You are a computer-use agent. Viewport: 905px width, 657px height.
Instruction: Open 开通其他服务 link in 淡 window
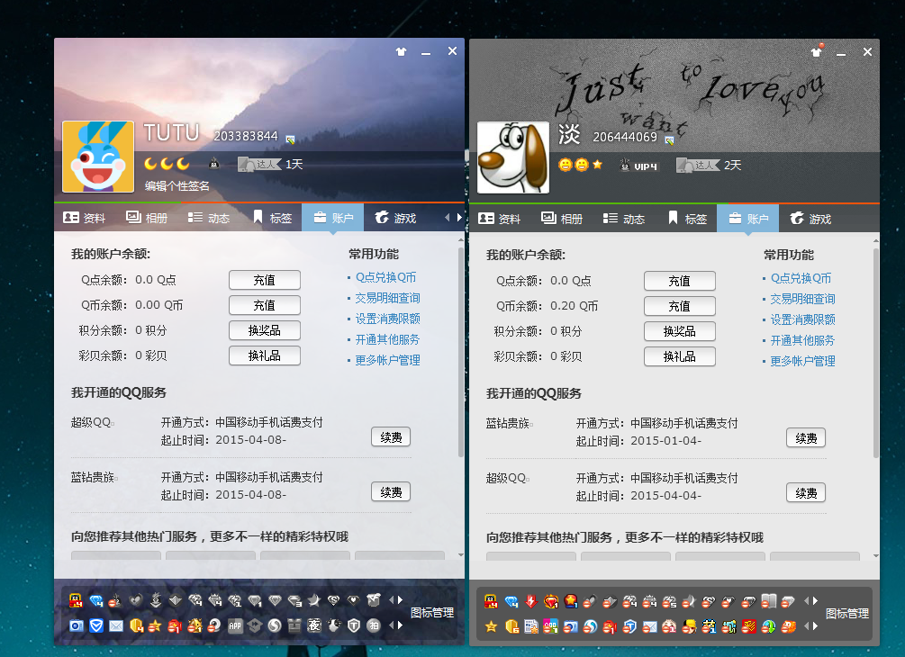pyautogui.click(x=802, y=340)
